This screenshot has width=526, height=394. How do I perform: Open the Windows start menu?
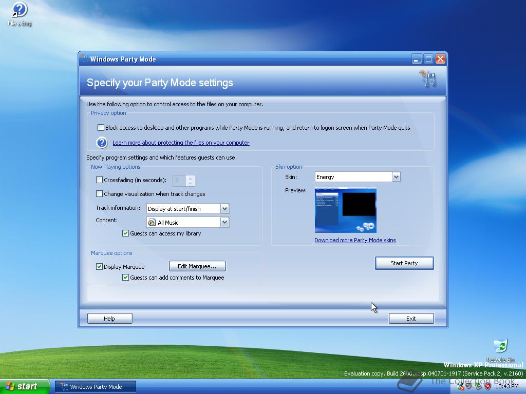[25, 386]
